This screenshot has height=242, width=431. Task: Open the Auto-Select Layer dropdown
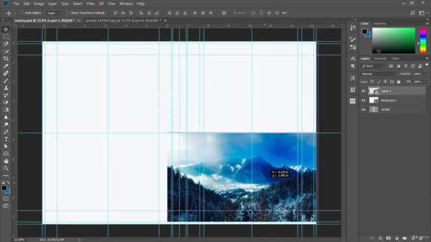click(53, 13)
